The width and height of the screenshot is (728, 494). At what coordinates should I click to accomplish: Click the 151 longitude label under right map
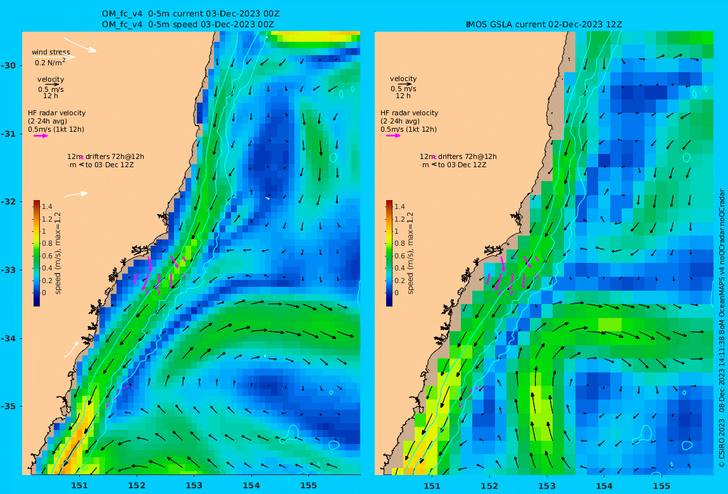click(432, 486)
